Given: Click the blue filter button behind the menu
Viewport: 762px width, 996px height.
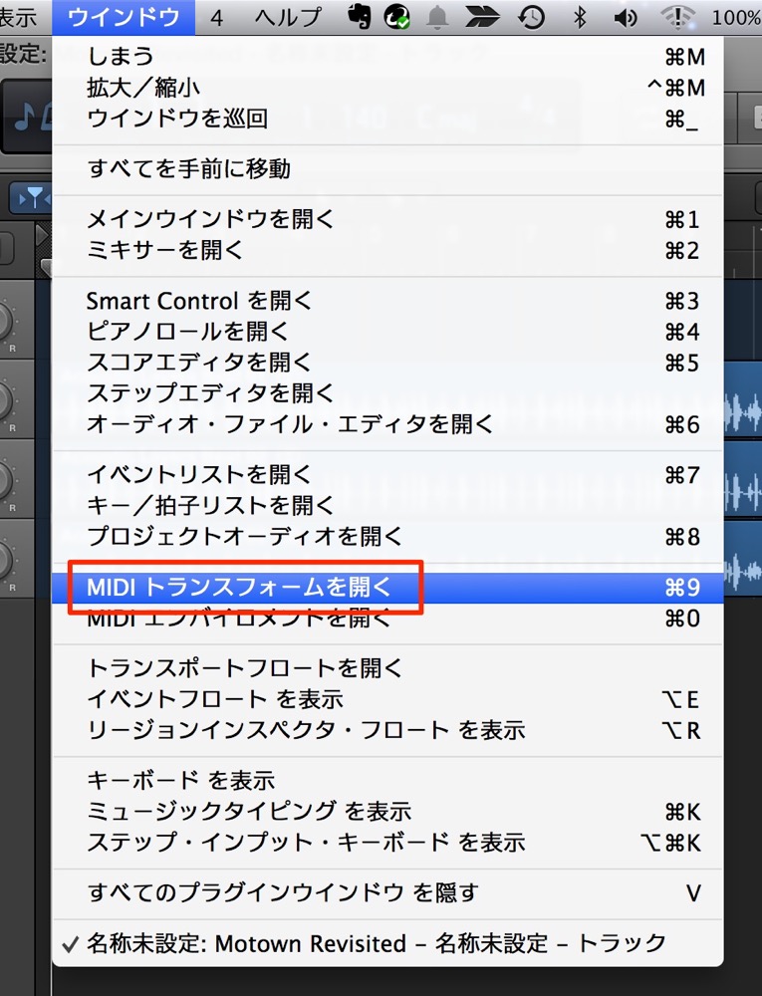Looking at the screenshot, I should pyautogui.click(x=31, y=199).
